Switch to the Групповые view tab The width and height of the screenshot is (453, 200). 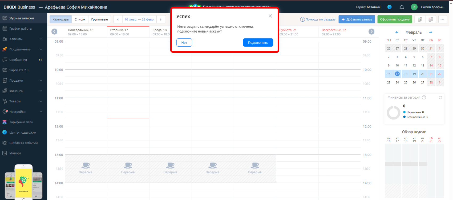coord(99,19)
